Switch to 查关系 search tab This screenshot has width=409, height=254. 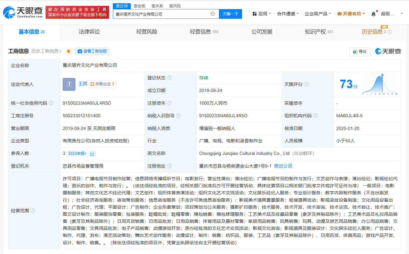(157, 6)
